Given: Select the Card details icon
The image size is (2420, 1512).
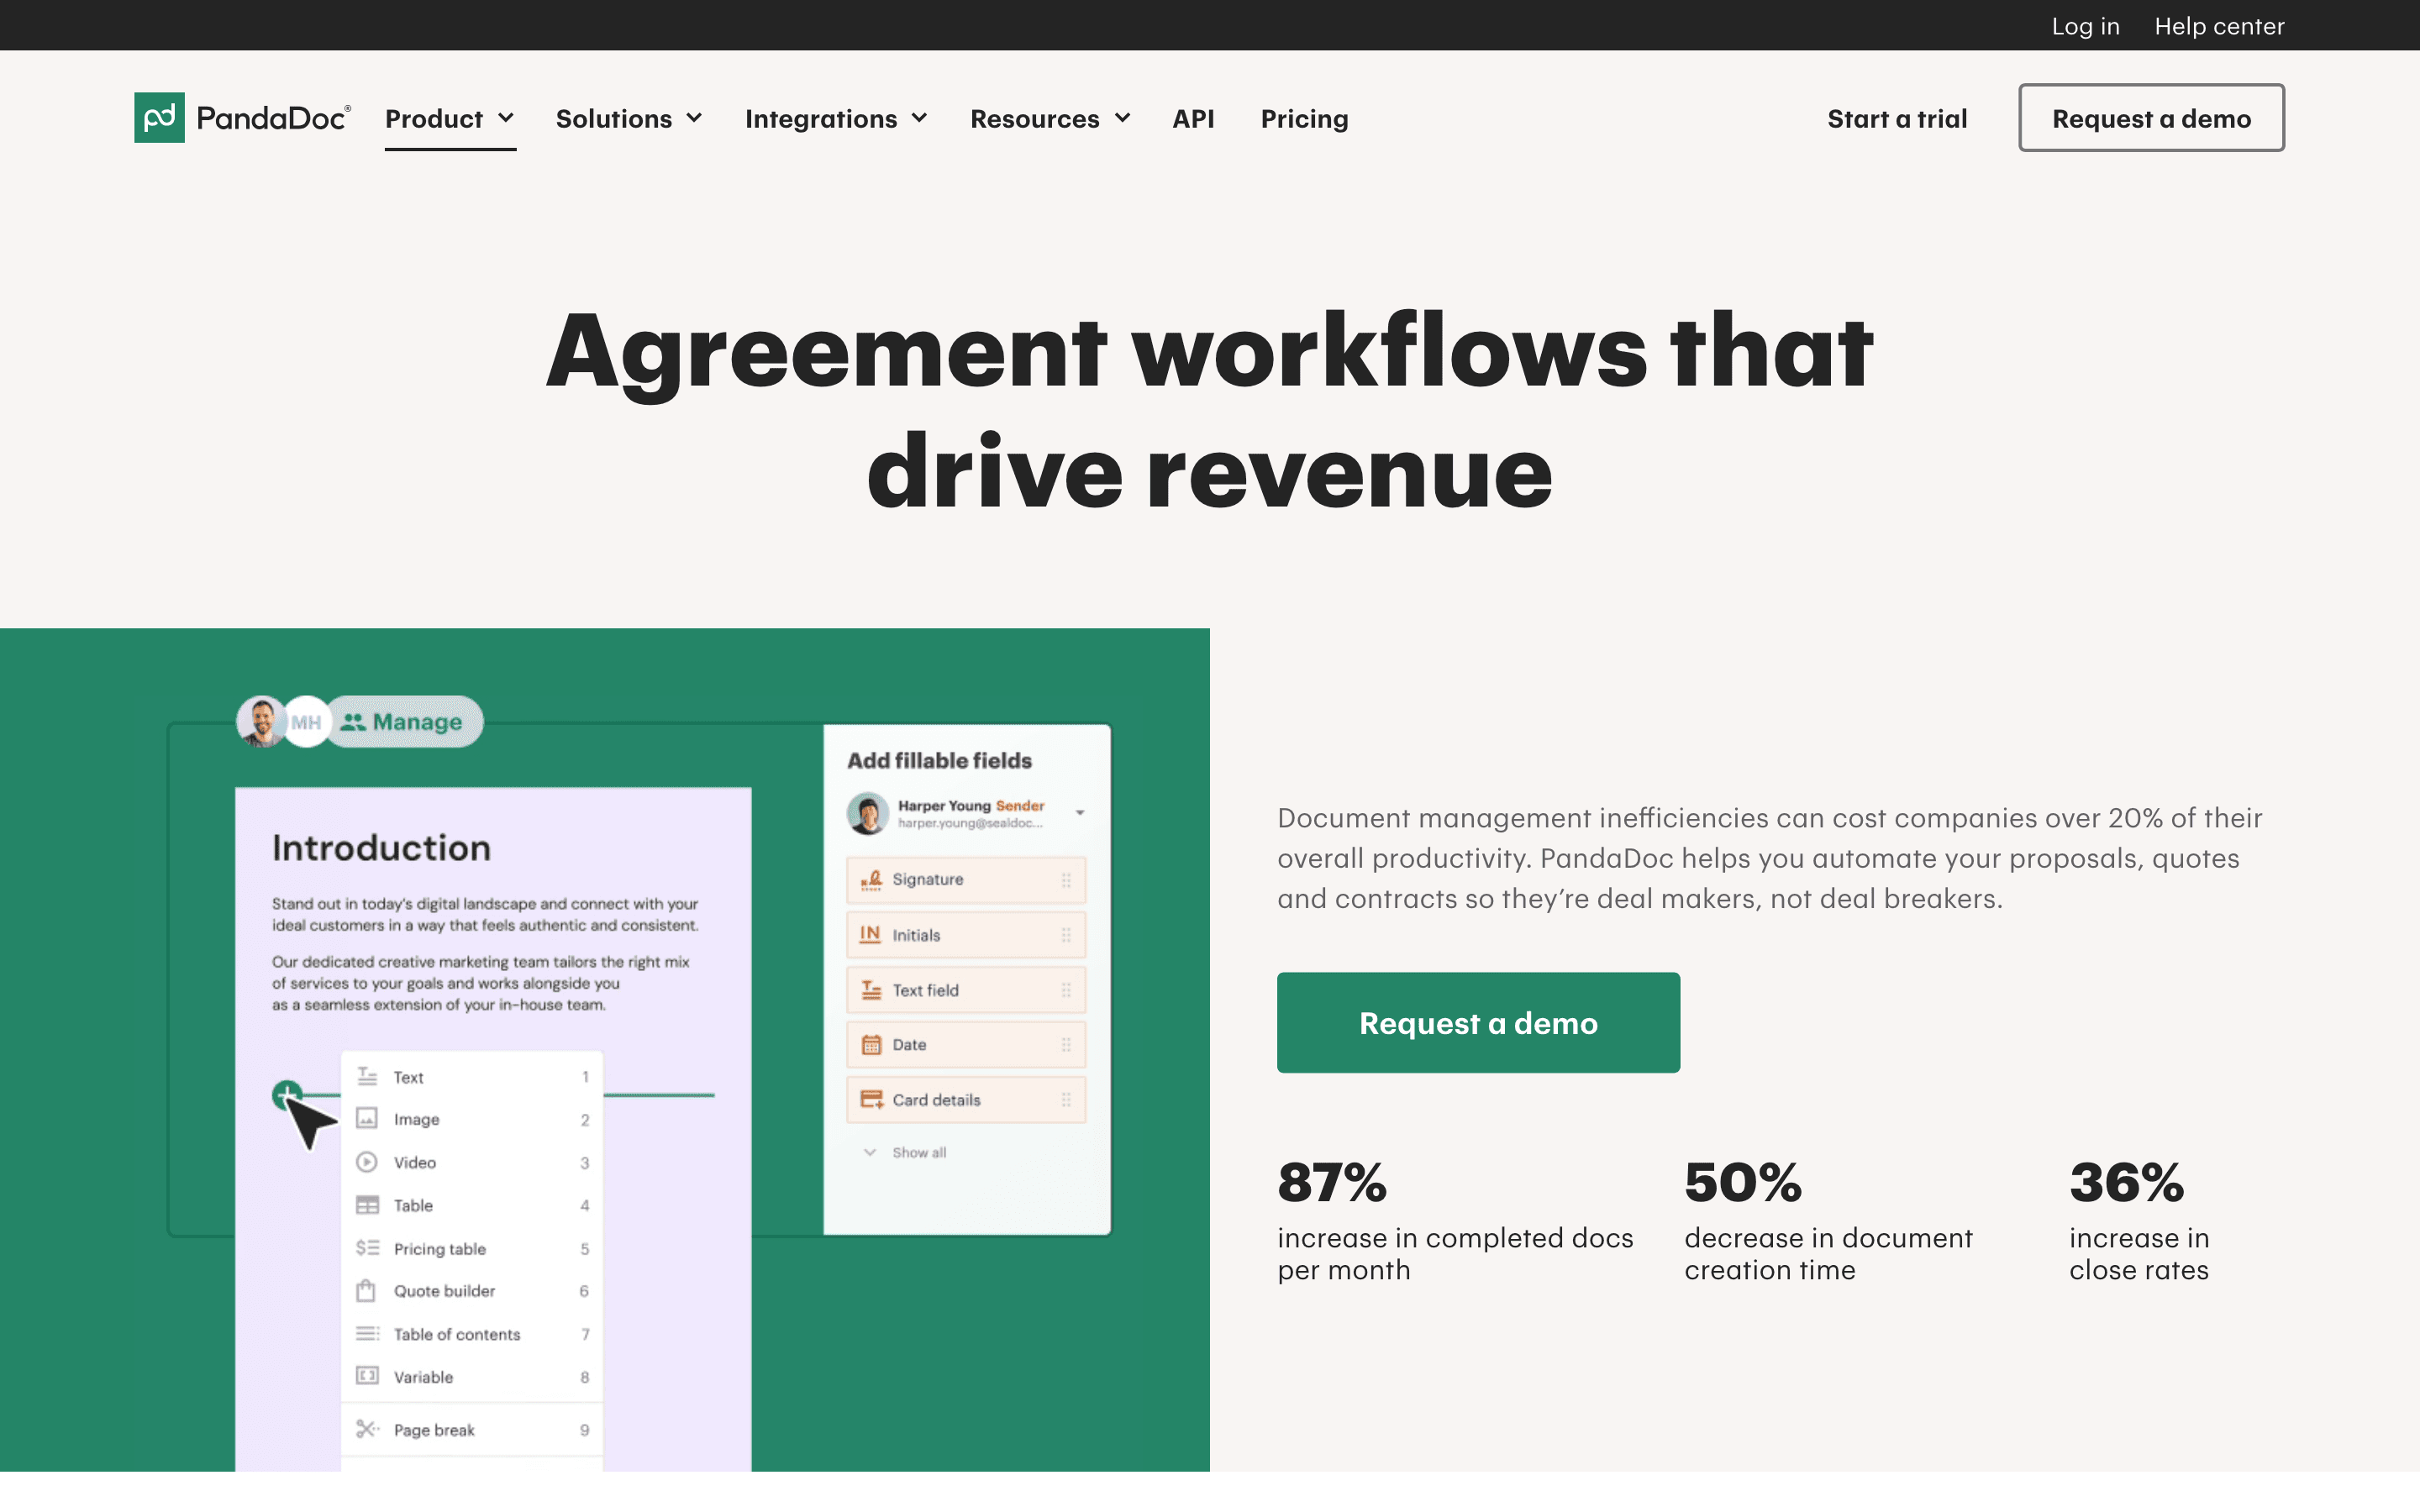Looking at the screenshot, I should pos(871,1100).
